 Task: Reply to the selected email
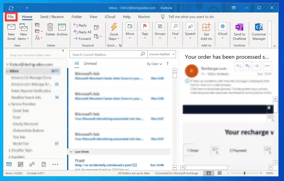80,25
